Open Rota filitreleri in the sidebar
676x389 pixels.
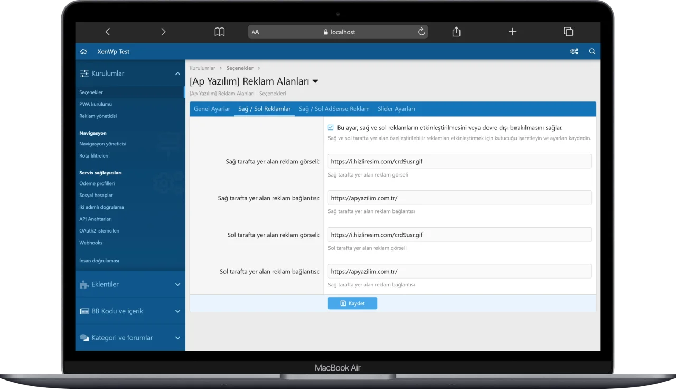coord(94,156)
